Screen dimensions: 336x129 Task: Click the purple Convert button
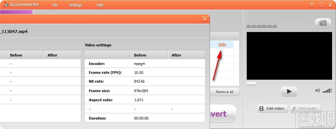pos(223,114)
